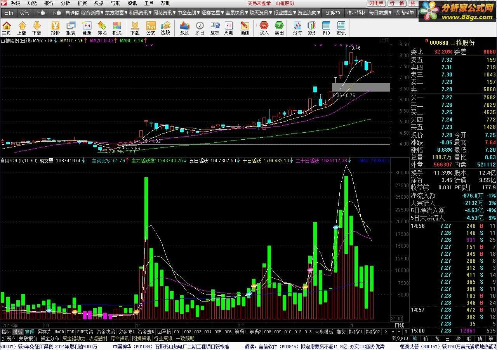Open the 报价 quotes icon
Viewport: 497px width, 350px height.
click(56, 28)
